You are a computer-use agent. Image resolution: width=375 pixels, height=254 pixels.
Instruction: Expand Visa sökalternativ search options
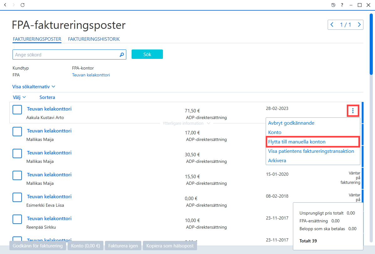point(34,86)
